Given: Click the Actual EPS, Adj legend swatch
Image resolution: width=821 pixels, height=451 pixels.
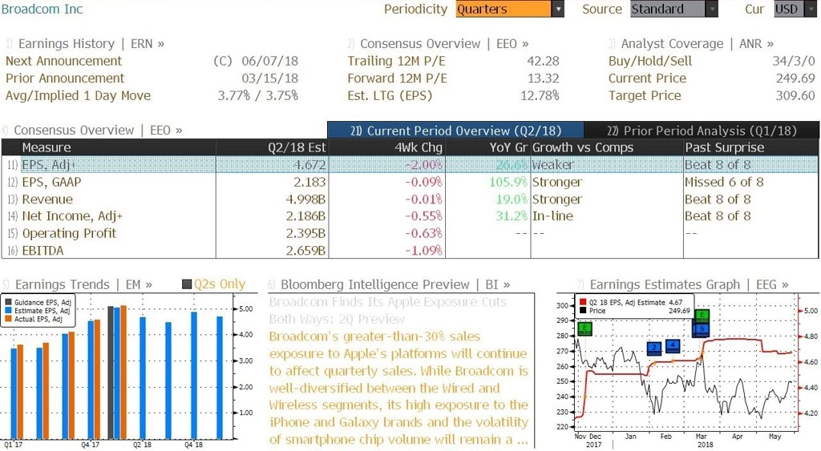Looking at the screenshot, I should click(x=8, y=319).
